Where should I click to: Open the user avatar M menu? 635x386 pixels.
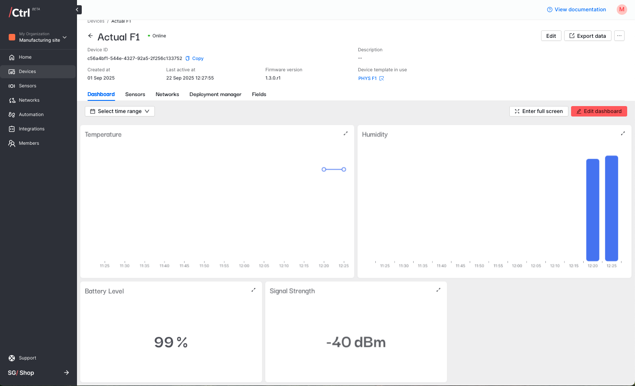click(622, 10)
